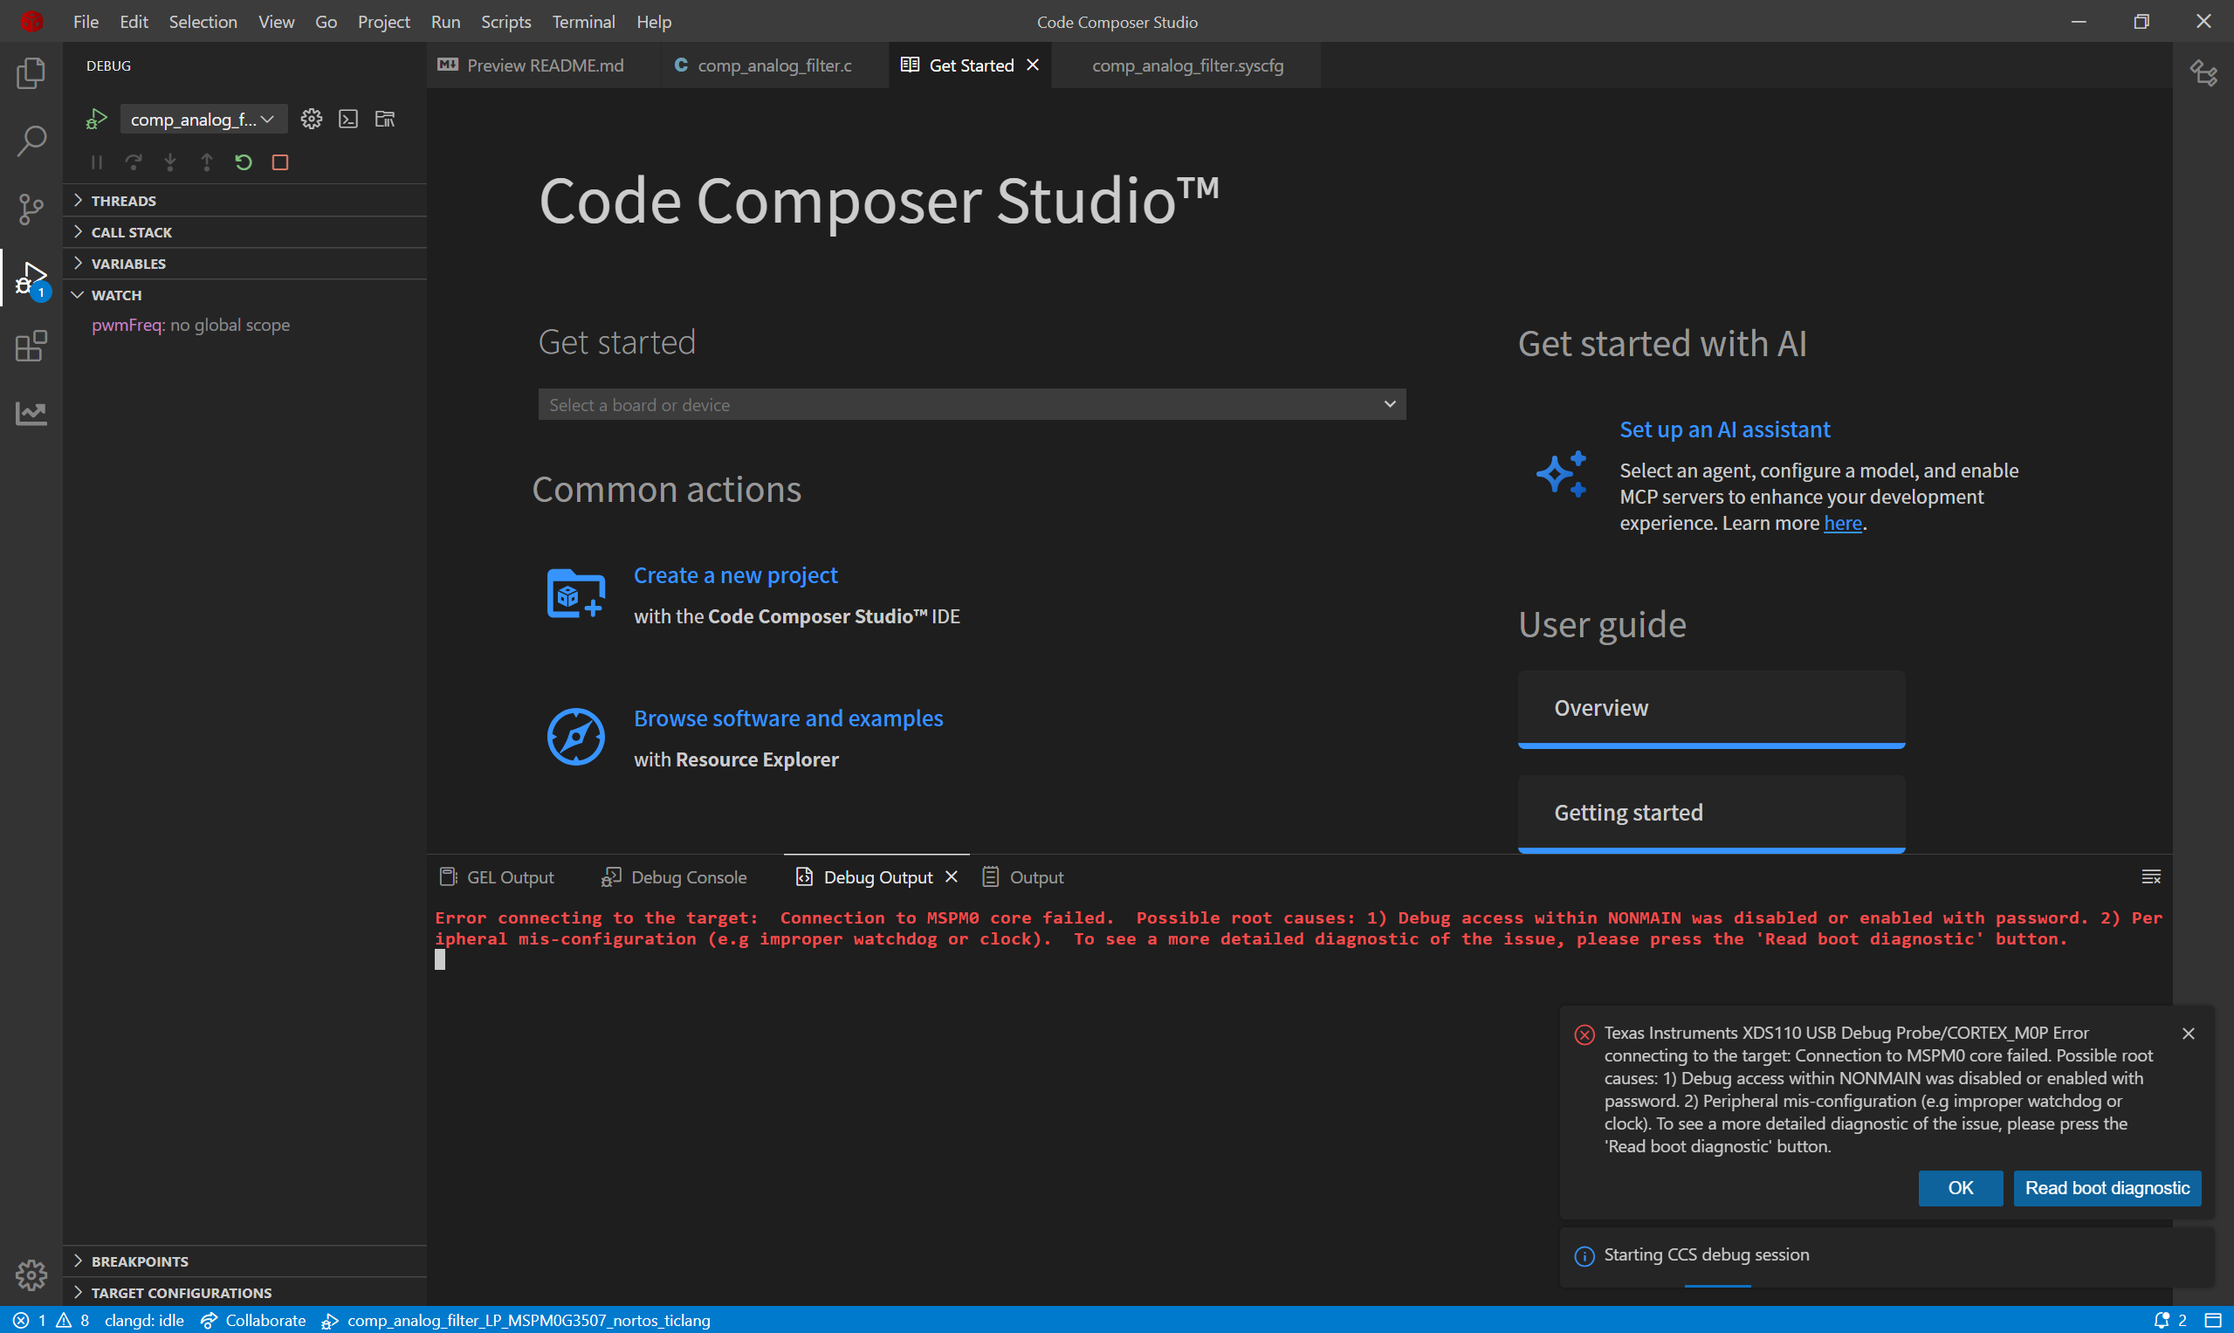The height and width of the screenshot is (1333, 2234).
Task: Expand the CALL STACK section
Action: pos(245,231)
